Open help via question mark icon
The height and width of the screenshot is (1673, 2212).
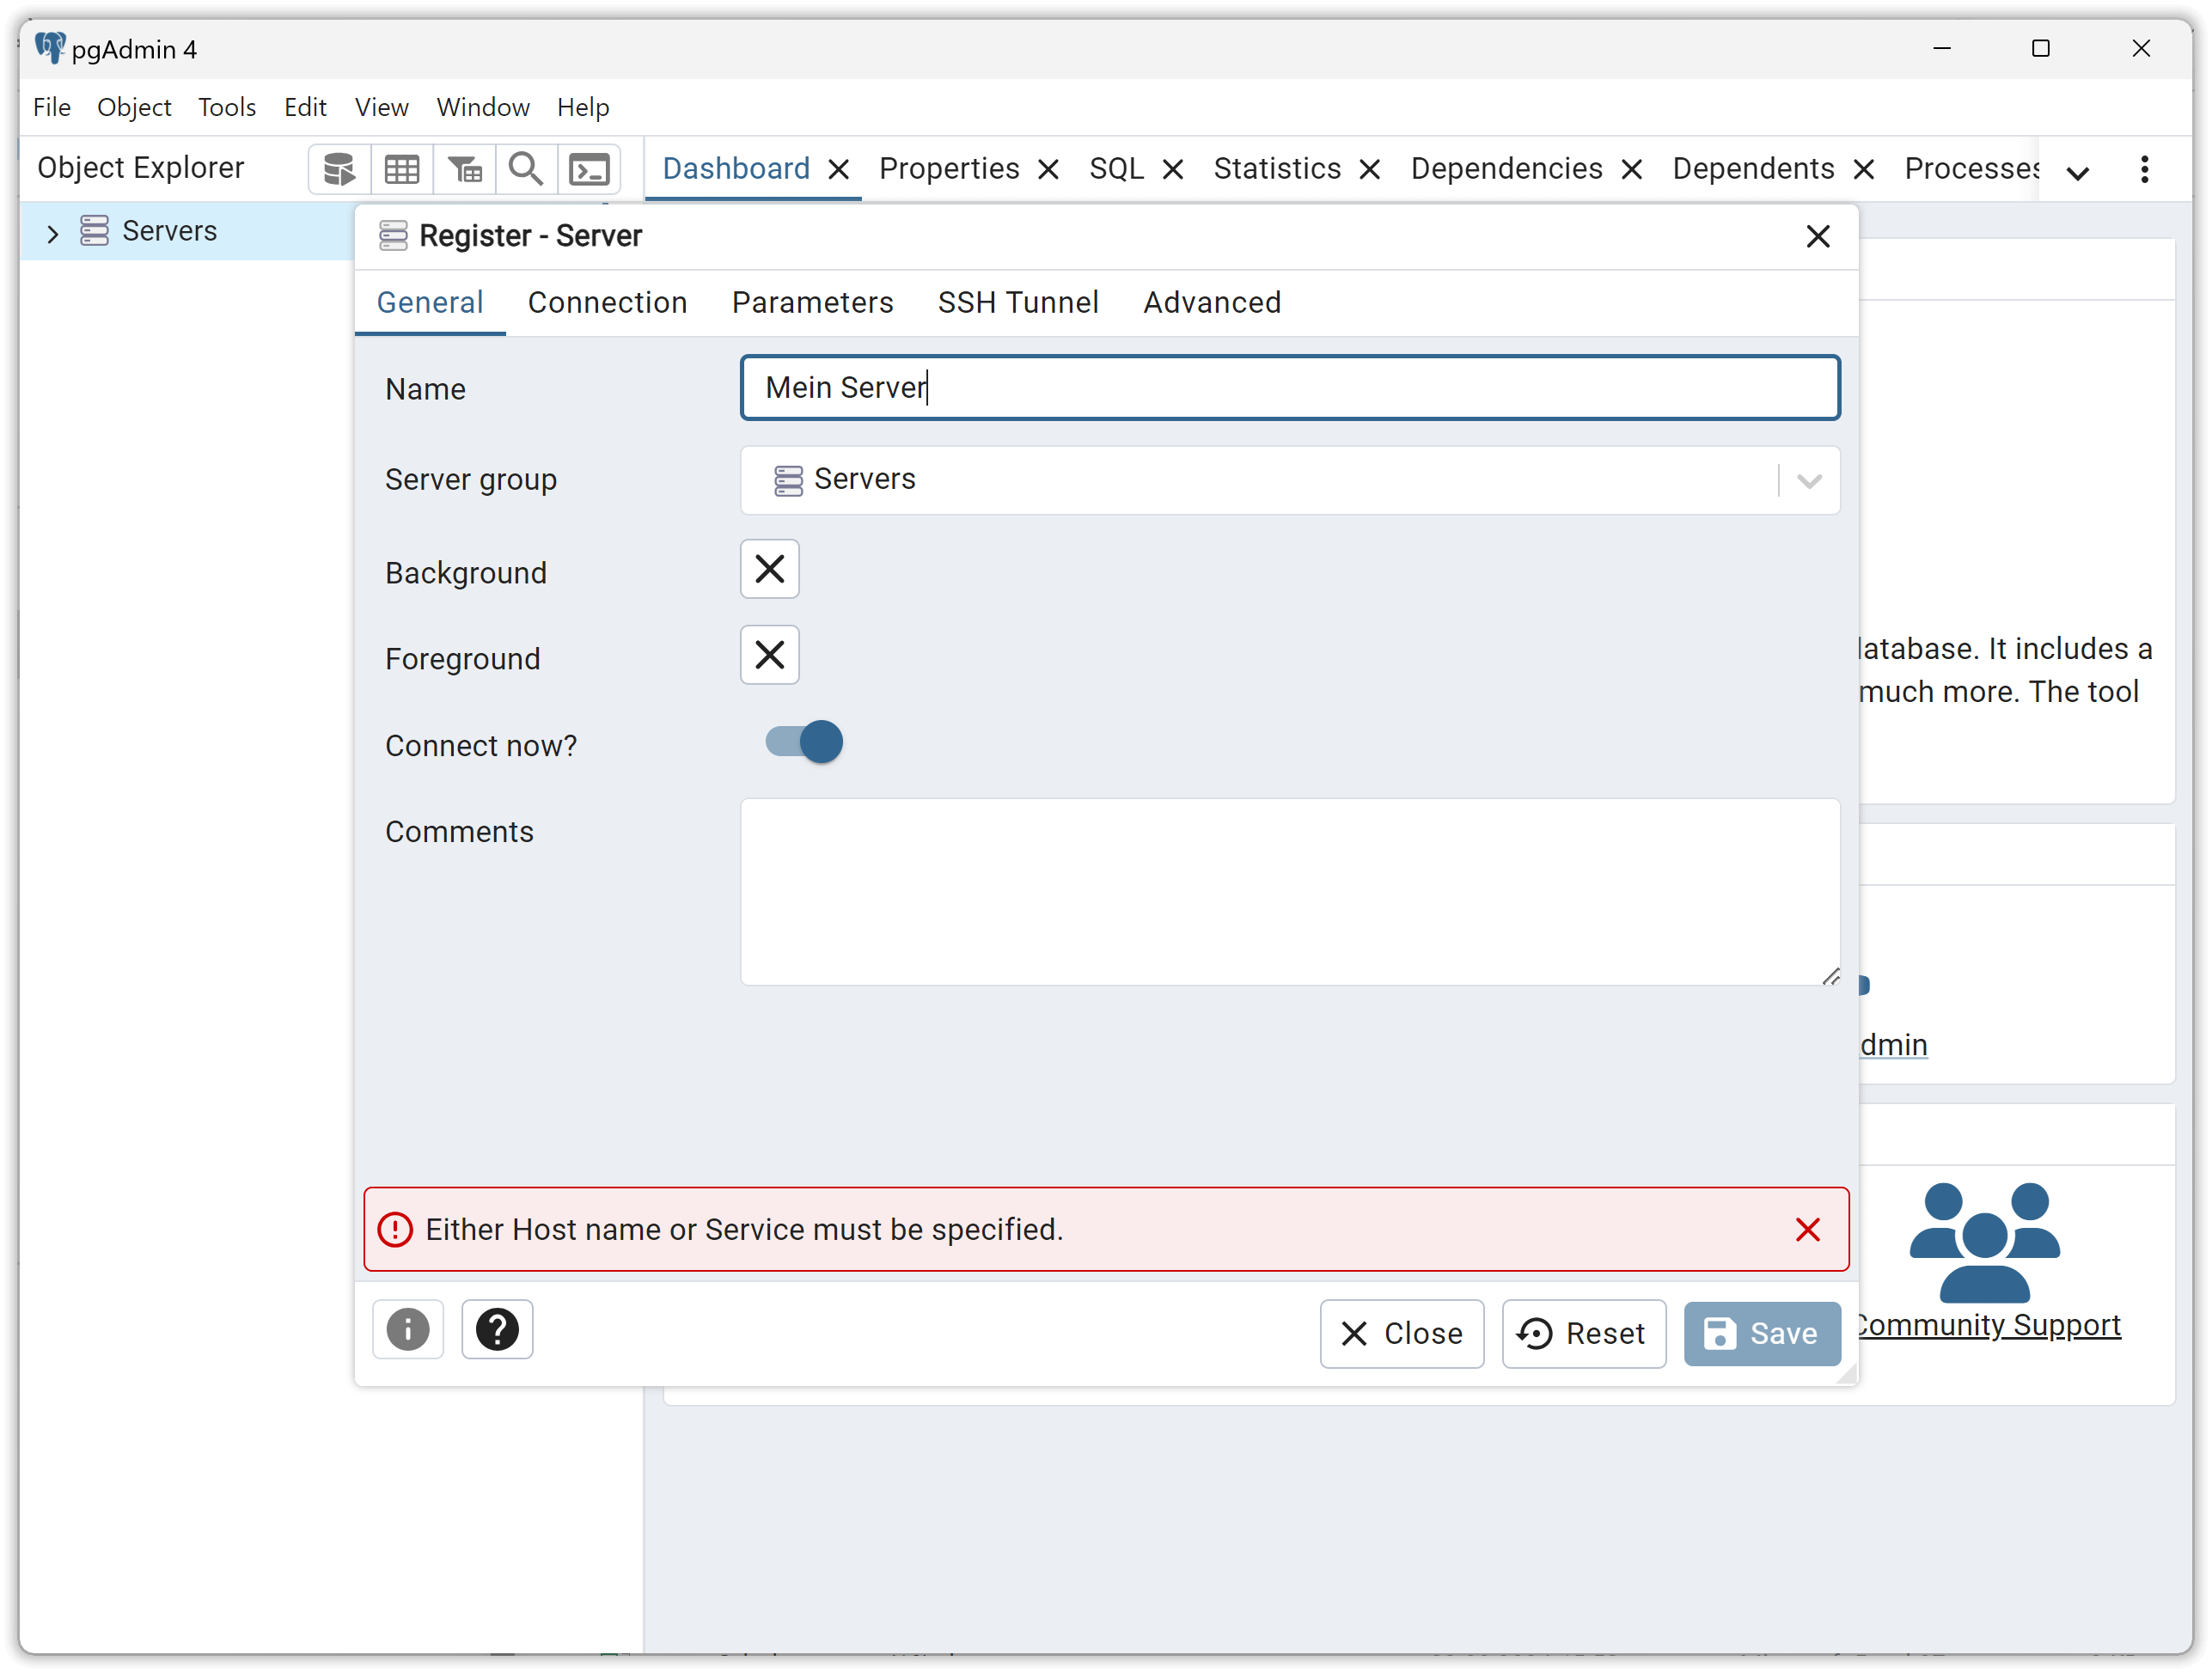click(497, 1330)
